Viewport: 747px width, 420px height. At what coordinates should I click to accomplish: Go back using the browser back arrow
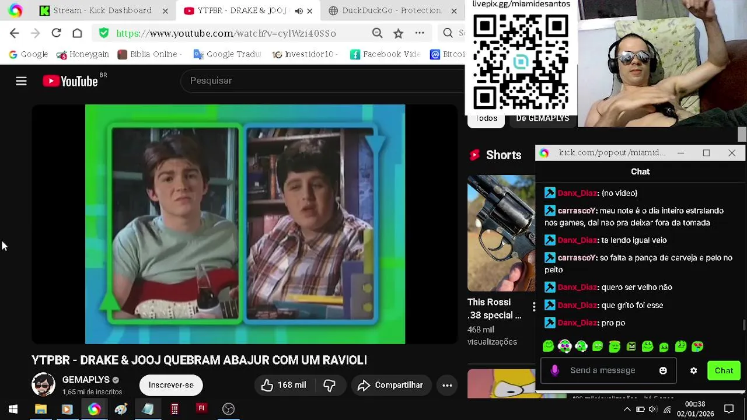[15, 33]
